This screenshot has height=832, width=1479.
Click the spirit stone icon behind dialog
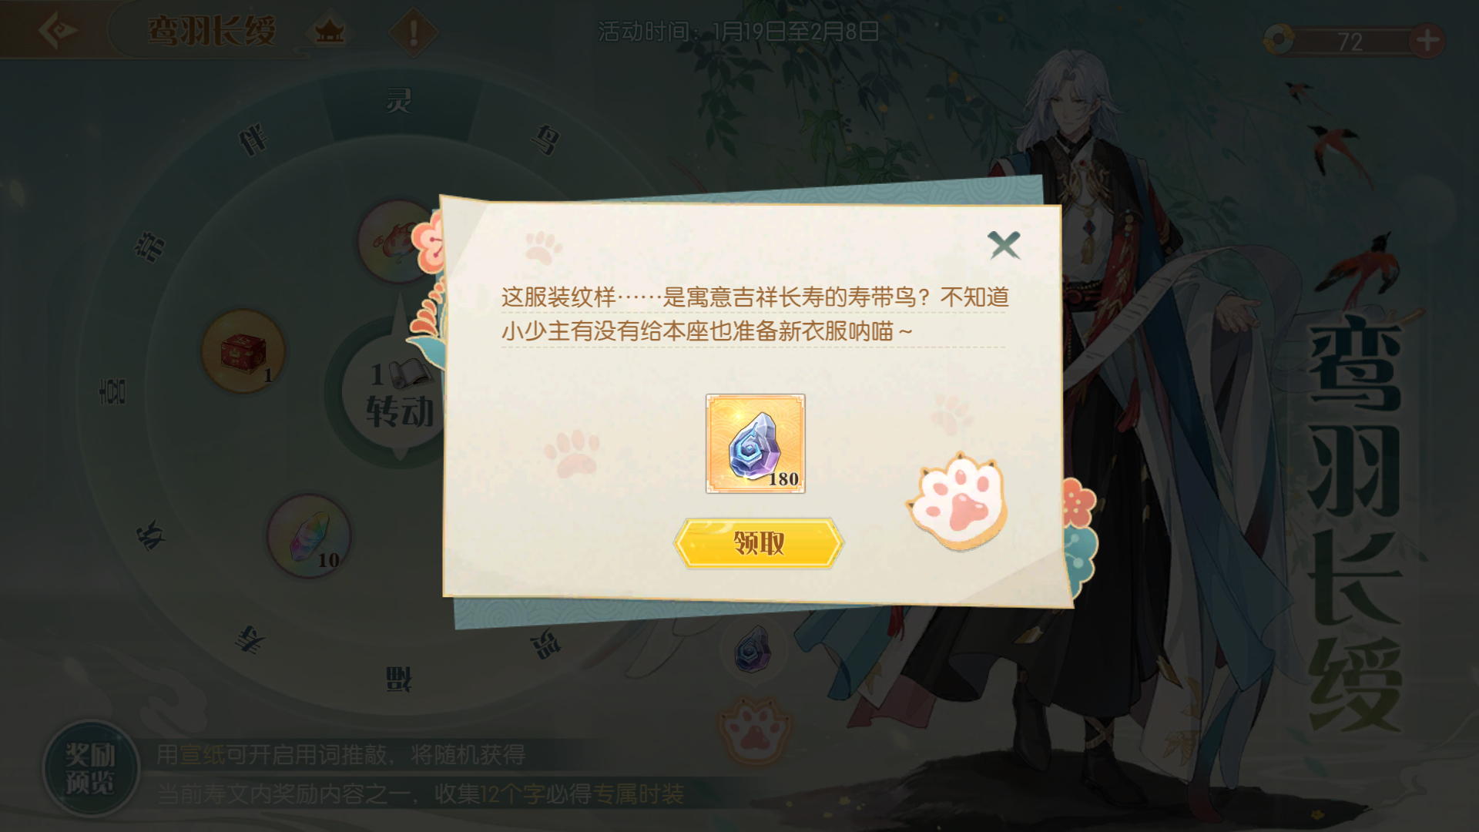pos(753,649)
